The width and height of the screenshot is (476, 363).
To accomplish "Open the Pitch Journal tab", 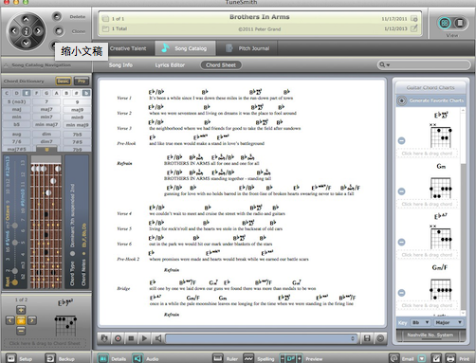I will [247, 48].
